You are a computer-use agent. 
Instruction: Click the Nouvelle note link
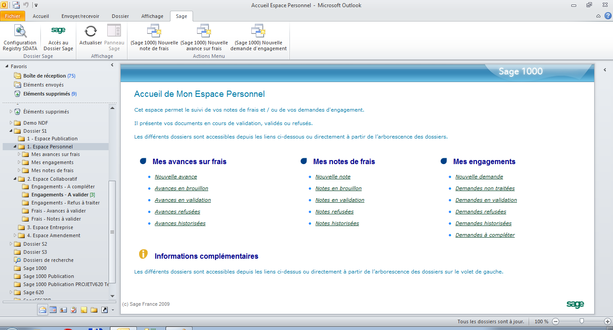[x=333, y=177]
